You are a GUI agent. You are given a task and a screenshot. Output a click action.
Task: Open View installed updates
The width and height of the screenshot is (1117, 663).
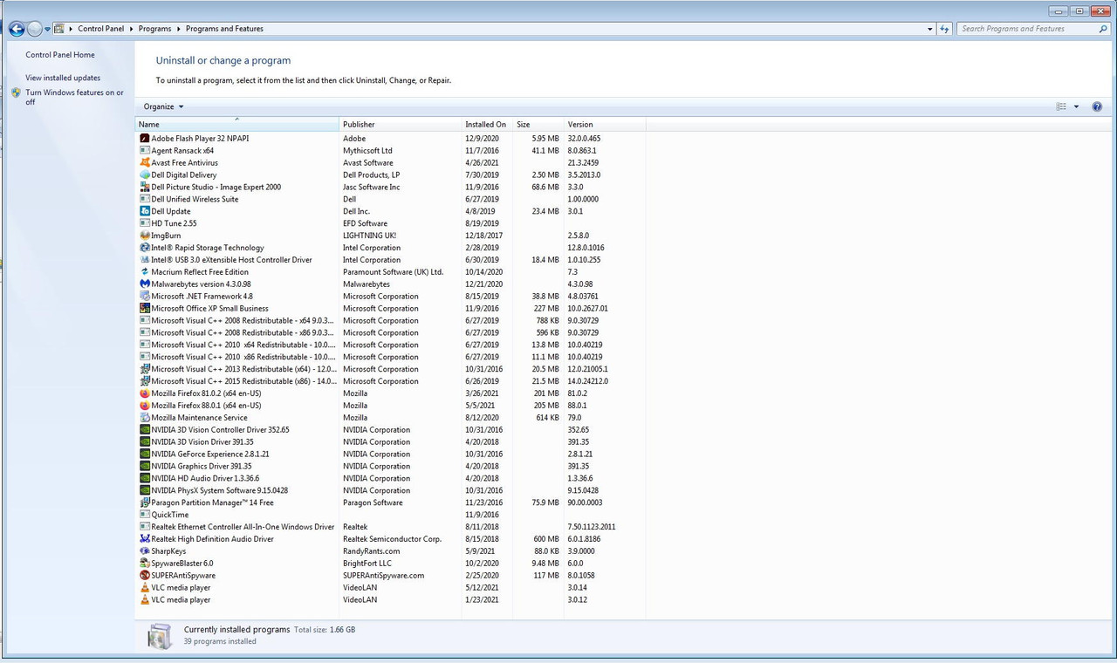65,78
